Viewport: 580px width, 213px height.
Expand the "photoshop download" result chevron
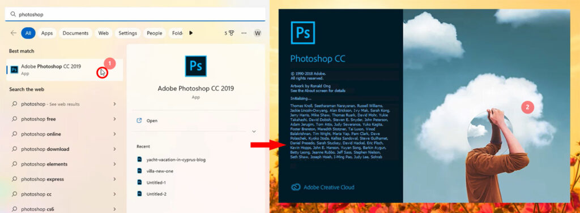(x=114, y=149)
